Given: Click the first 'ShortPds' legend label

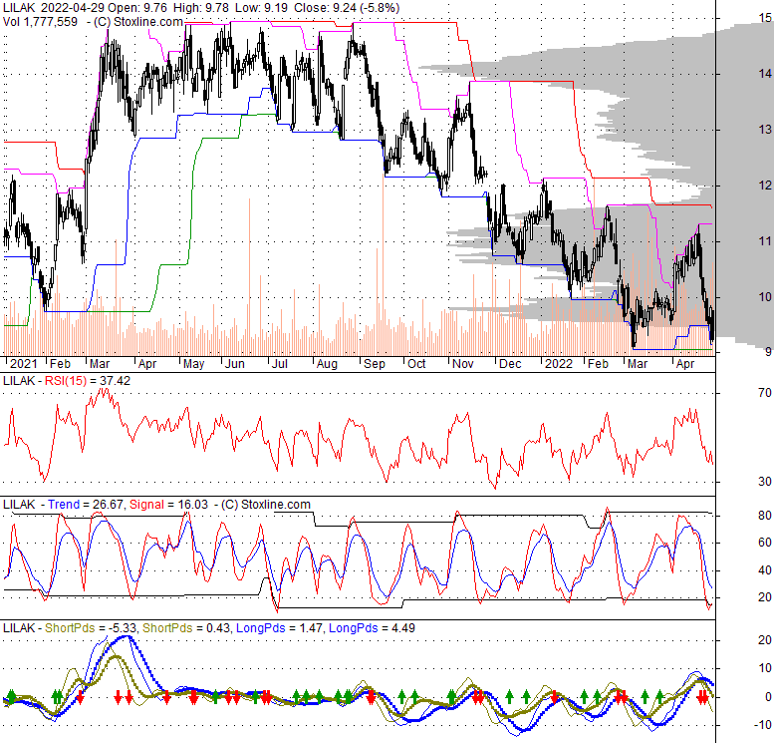Looking at the screenshot, I should click(x=70, y=628).
